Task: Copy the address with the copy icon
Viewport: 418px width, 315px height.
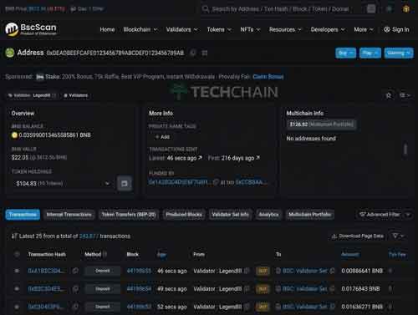Action: click(192, 53)
